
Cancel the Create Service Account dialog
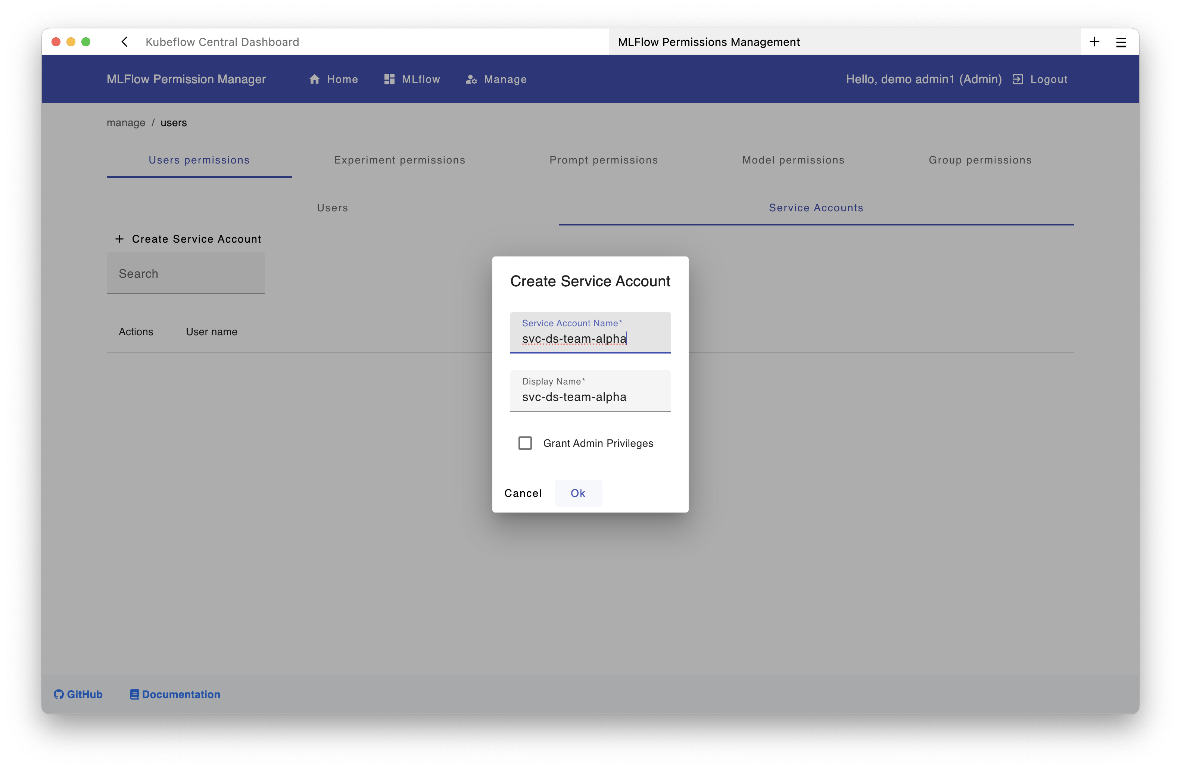[x=523, y=493]
